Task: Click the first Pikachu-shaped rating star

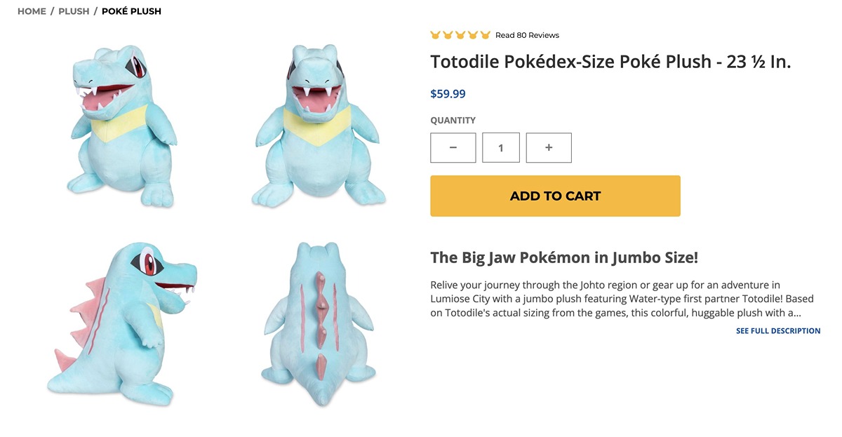Action: pyautogui.click(x=435, y=35)
